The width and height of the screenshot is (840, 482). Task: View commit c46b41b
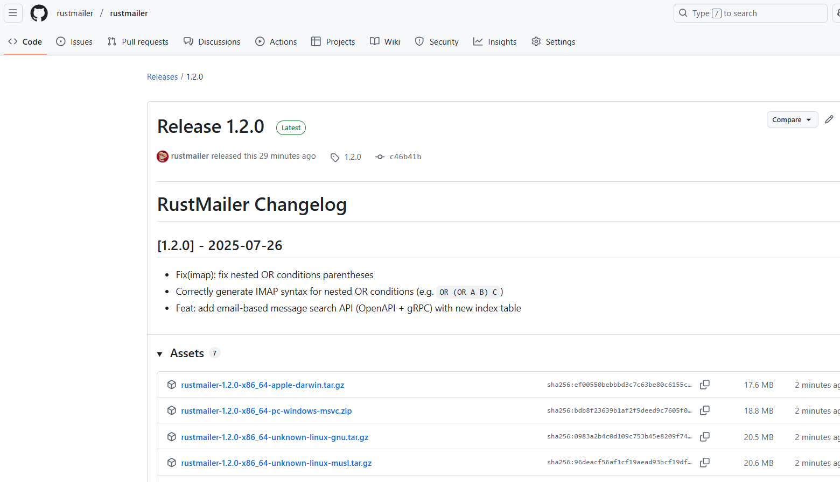[405, 157]
